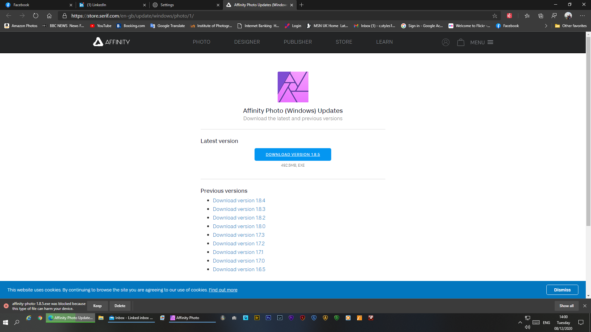
Task: Open a new browser tab
Action: (302, 5)
